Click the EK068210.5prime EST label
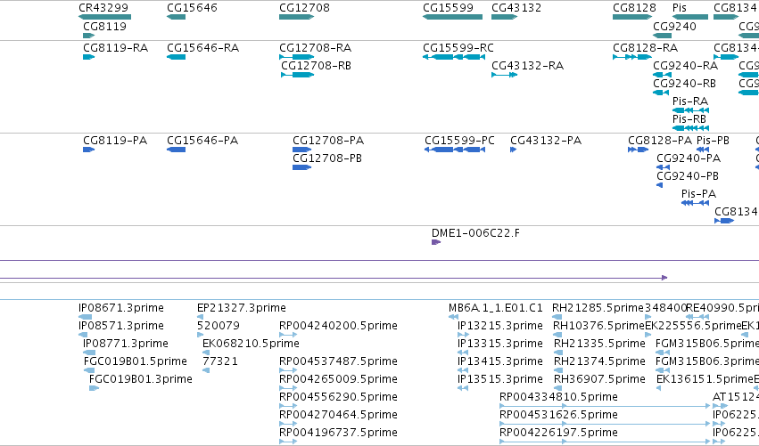The image size is (759, 446). coord(251,343)
